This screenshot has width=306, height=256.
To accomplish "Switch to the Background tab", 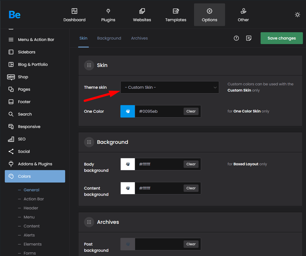I will point(109,38).
